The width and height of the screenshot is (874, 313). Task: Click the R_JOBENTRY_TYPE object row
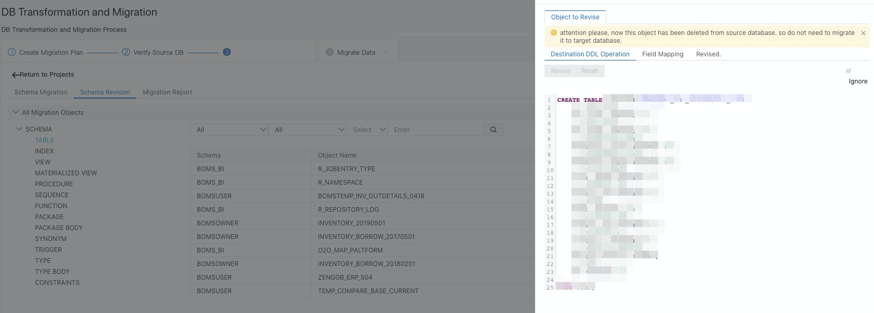coord(362,168)
